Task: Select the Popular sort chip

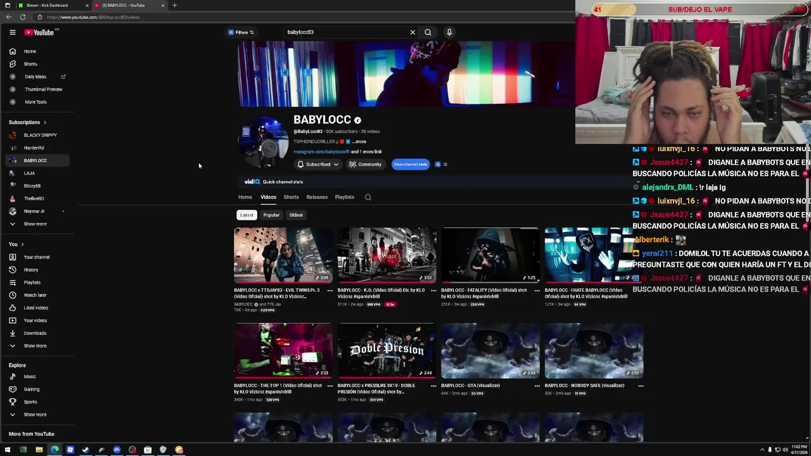Action: tap(271, 215)
